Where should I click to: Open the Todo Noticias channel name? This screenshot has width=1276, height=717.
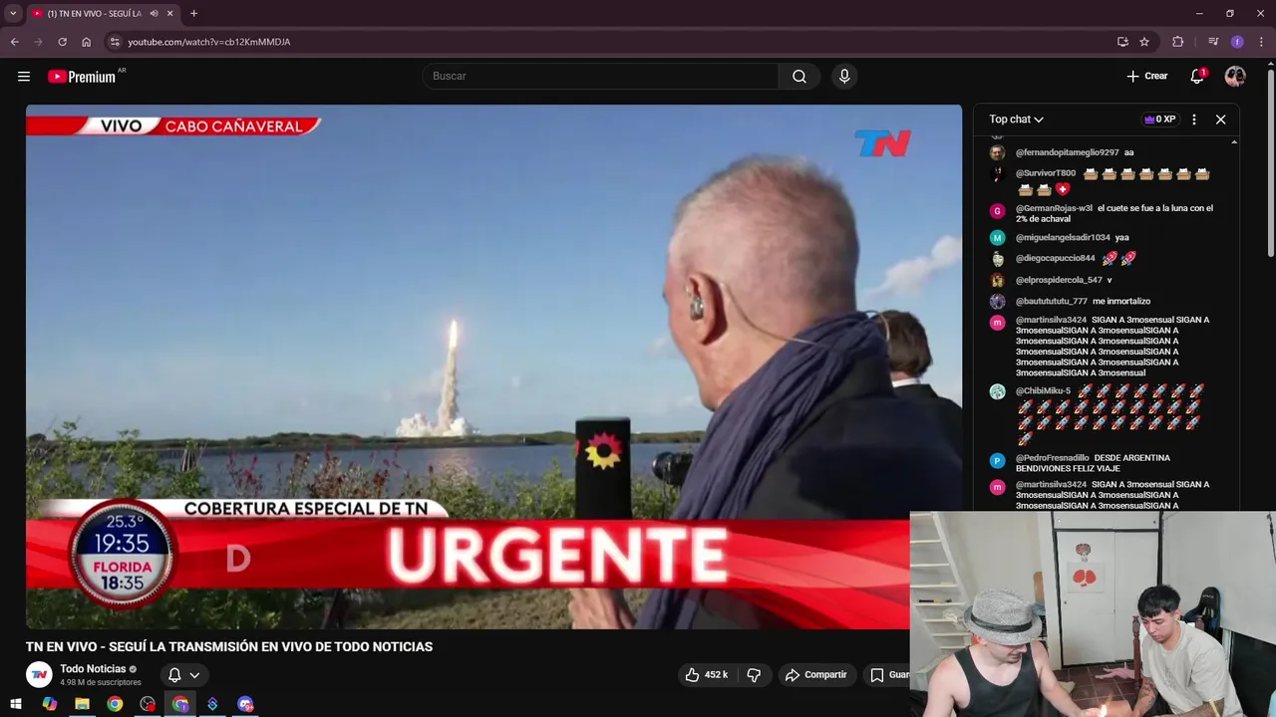93,669
